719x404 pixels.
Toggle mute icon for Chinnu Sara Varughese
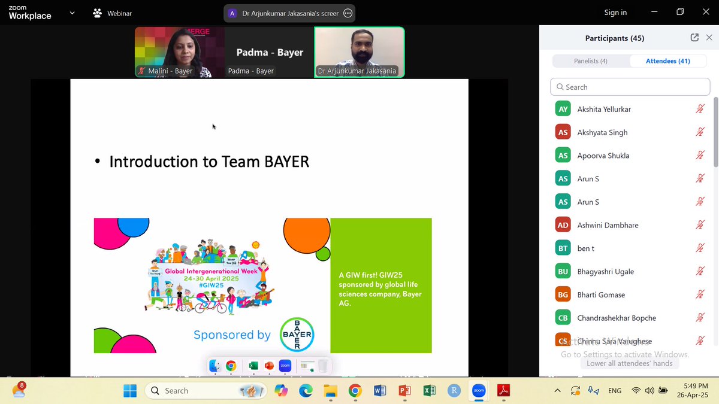click(x=699, y=341)
